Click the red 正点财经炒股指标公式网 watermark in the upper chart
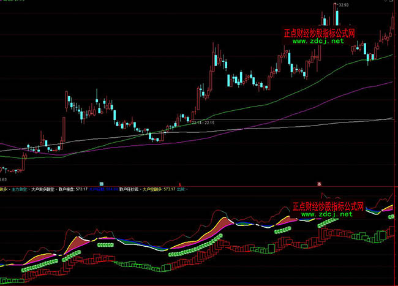398x286 pixels. click(x=320, y=34)
